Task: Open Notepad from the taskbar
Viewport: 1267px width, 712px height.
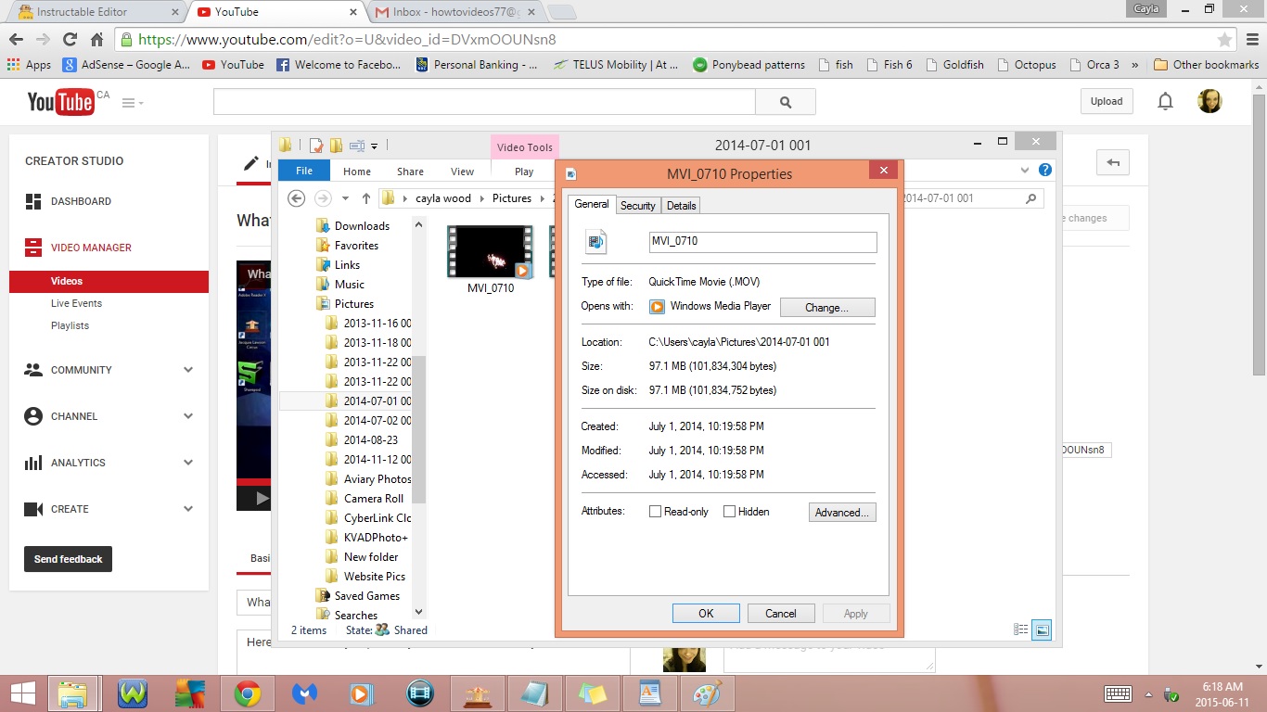Action: tap(535, 693)
